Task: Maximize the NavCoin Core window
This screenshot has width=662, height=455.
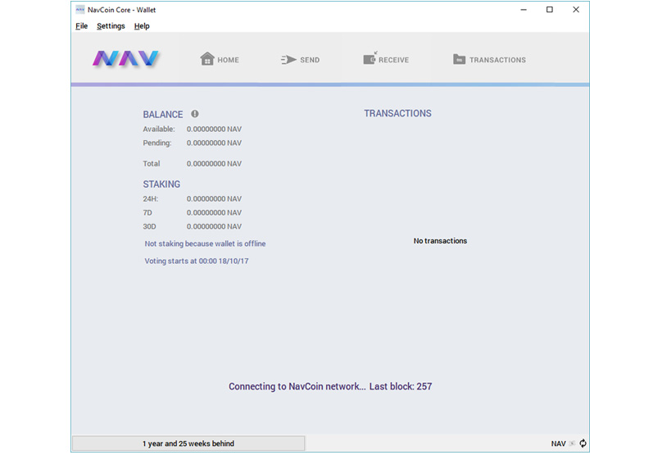Action: [x=549, y=10]
